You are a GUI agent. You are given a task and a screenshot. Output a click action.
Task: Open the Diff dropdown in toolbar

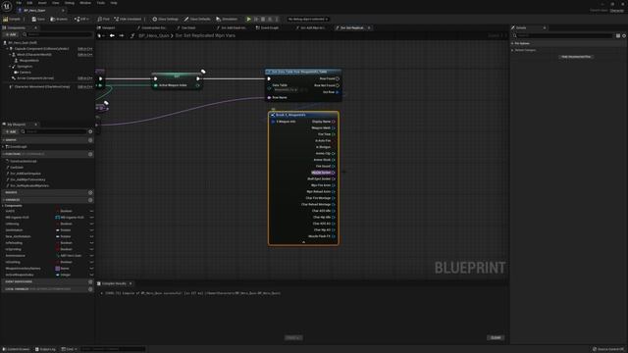click(x=81, y=19)
